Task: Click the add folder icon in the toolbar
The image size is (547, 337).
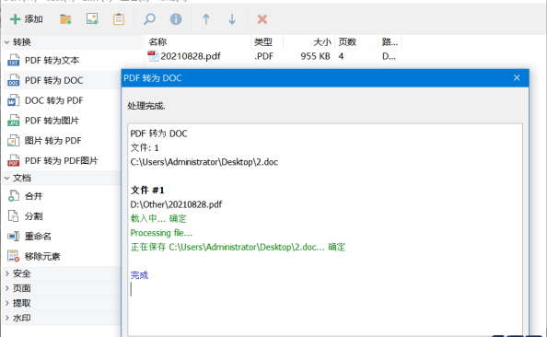Action: (x=65, y=19)
